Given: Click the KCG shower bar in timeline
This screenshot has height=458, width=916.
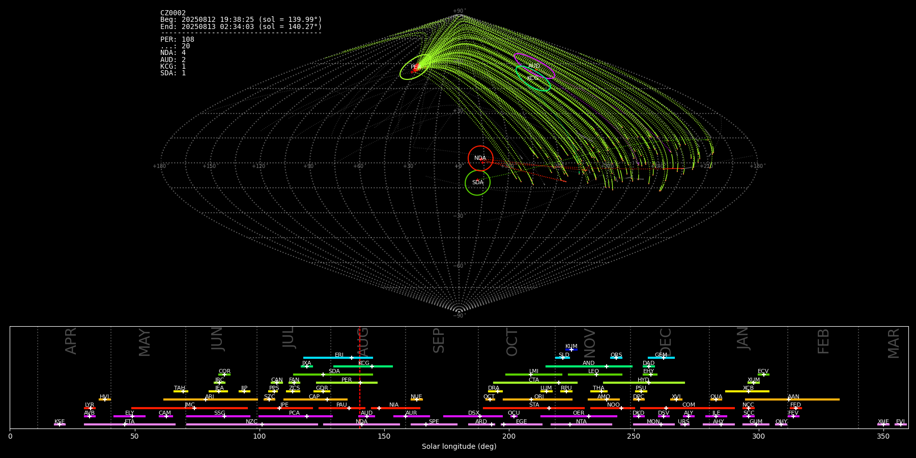Looking at the screenshot, I should [x=363, y=366].
